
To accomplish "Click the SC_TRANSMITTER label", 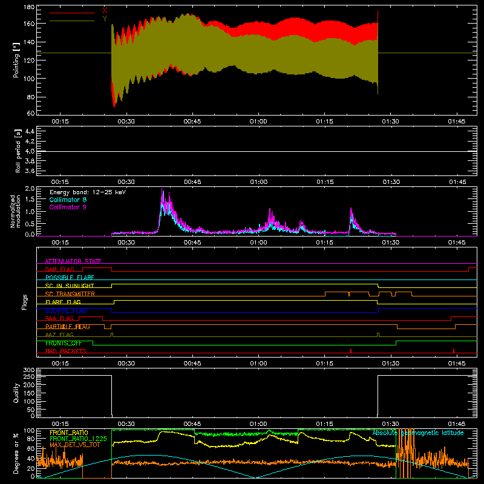I will click(70, 294).
